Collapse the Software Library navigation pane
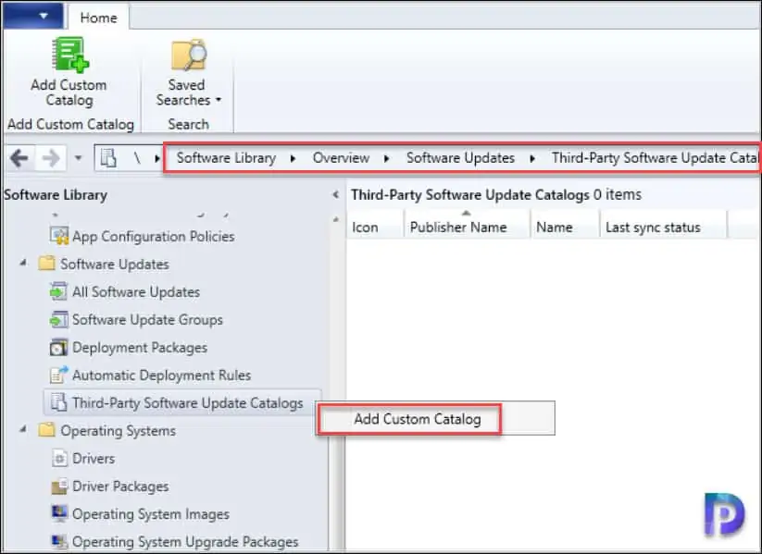 tap(336, 195)
